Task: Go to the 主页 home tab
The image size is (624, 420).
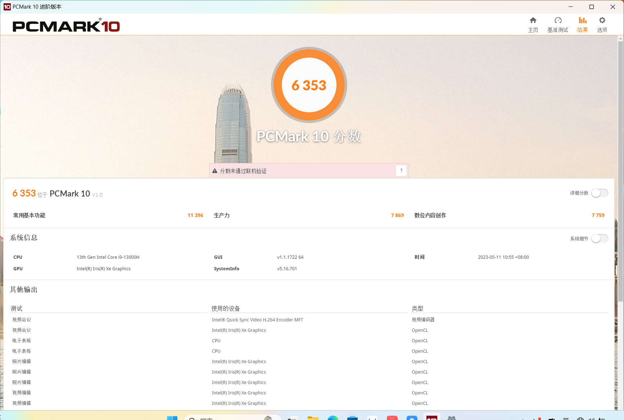Action: tap(533, 25)
